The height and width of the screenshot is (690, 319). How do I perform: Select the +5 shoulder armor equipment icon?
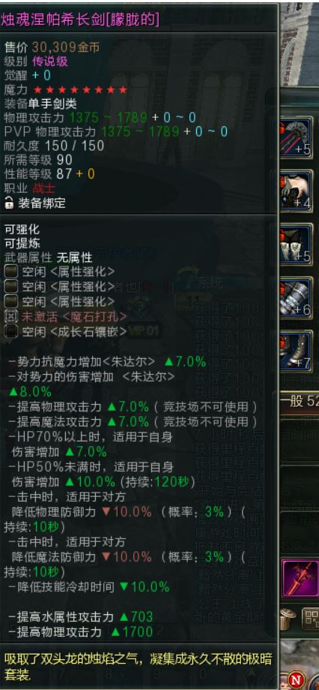[297, 137]
